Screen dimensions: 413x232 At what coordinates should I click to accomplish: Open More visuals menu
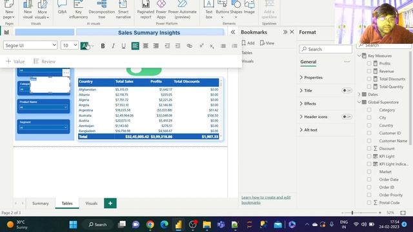coord(42,10)
